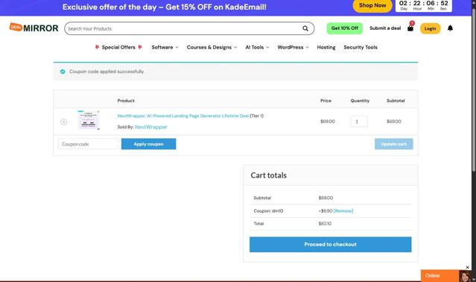Click the Login button
Screen dimensions: 476x282
click(x=430, y=28)
